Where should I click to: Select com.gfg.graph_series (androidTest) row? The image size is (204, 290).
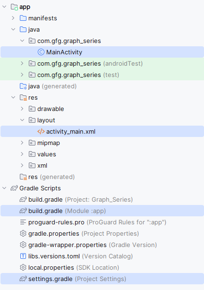point(102,63)
